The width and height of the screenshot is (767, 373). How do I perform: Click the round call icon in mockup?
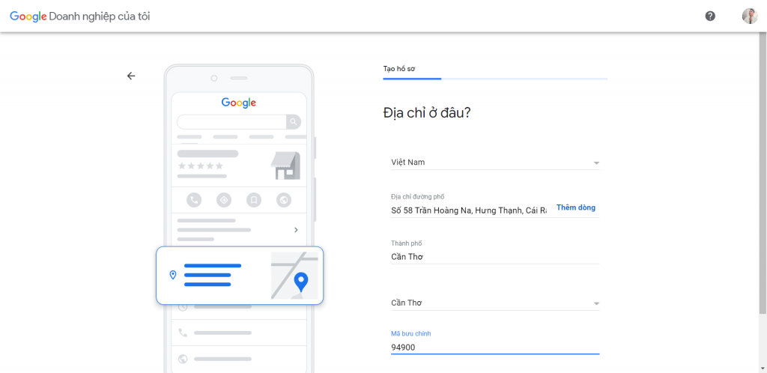[194, 200]
